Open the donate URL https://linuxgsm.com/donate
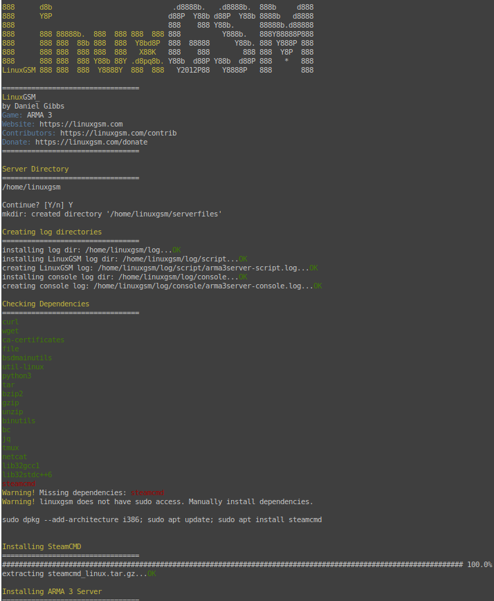This screenshot has height=601, width=494. pyautogui.click(x=91, y=142)
